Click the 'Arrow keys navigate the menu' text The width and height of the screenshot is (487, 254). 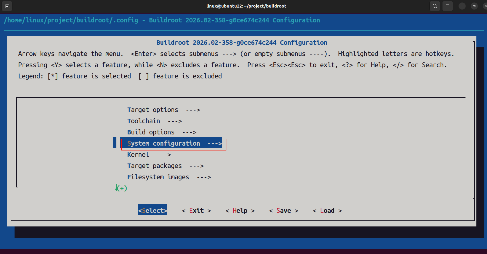pos(71,54)
